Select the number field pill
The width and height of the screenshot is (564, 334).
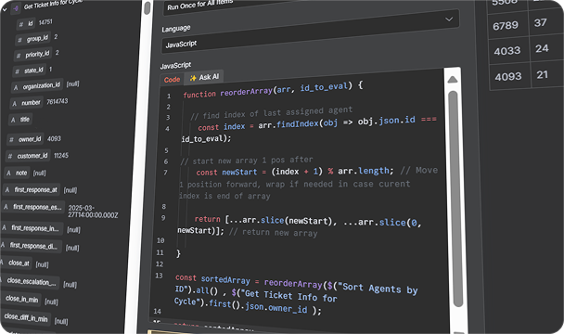pyautogui.click(x=27, y=103)
